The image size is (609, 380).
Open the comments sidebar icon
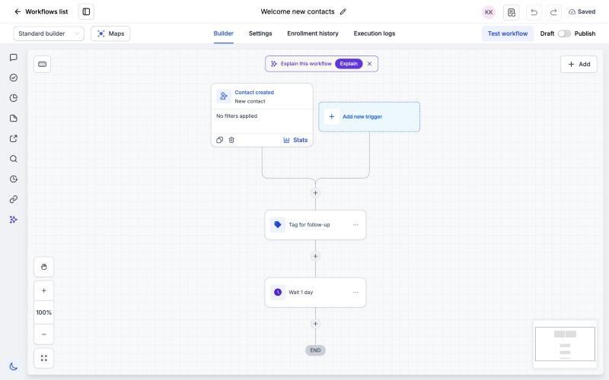click(14, 58)
